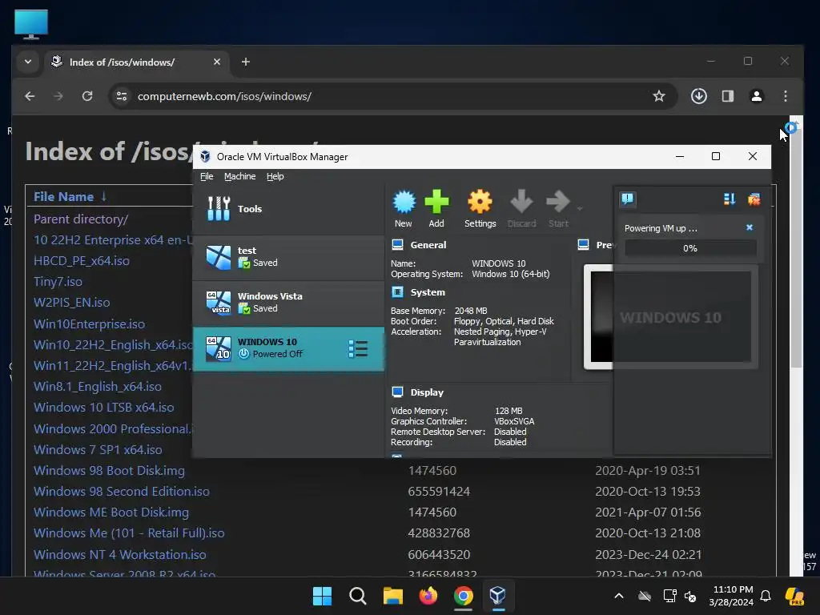
Task: Open Chrome tab search dropdown
Action: pyautogui.click(x=28, y=62)
